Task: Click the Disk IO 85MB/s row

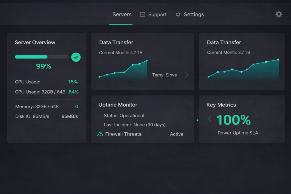Action: [x=47, y=116]
